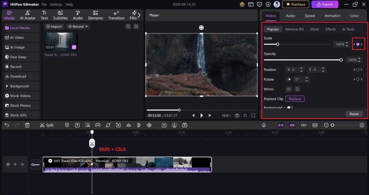
Task: Select the waterfall video thumbnail
Action: tap(61, 41)
